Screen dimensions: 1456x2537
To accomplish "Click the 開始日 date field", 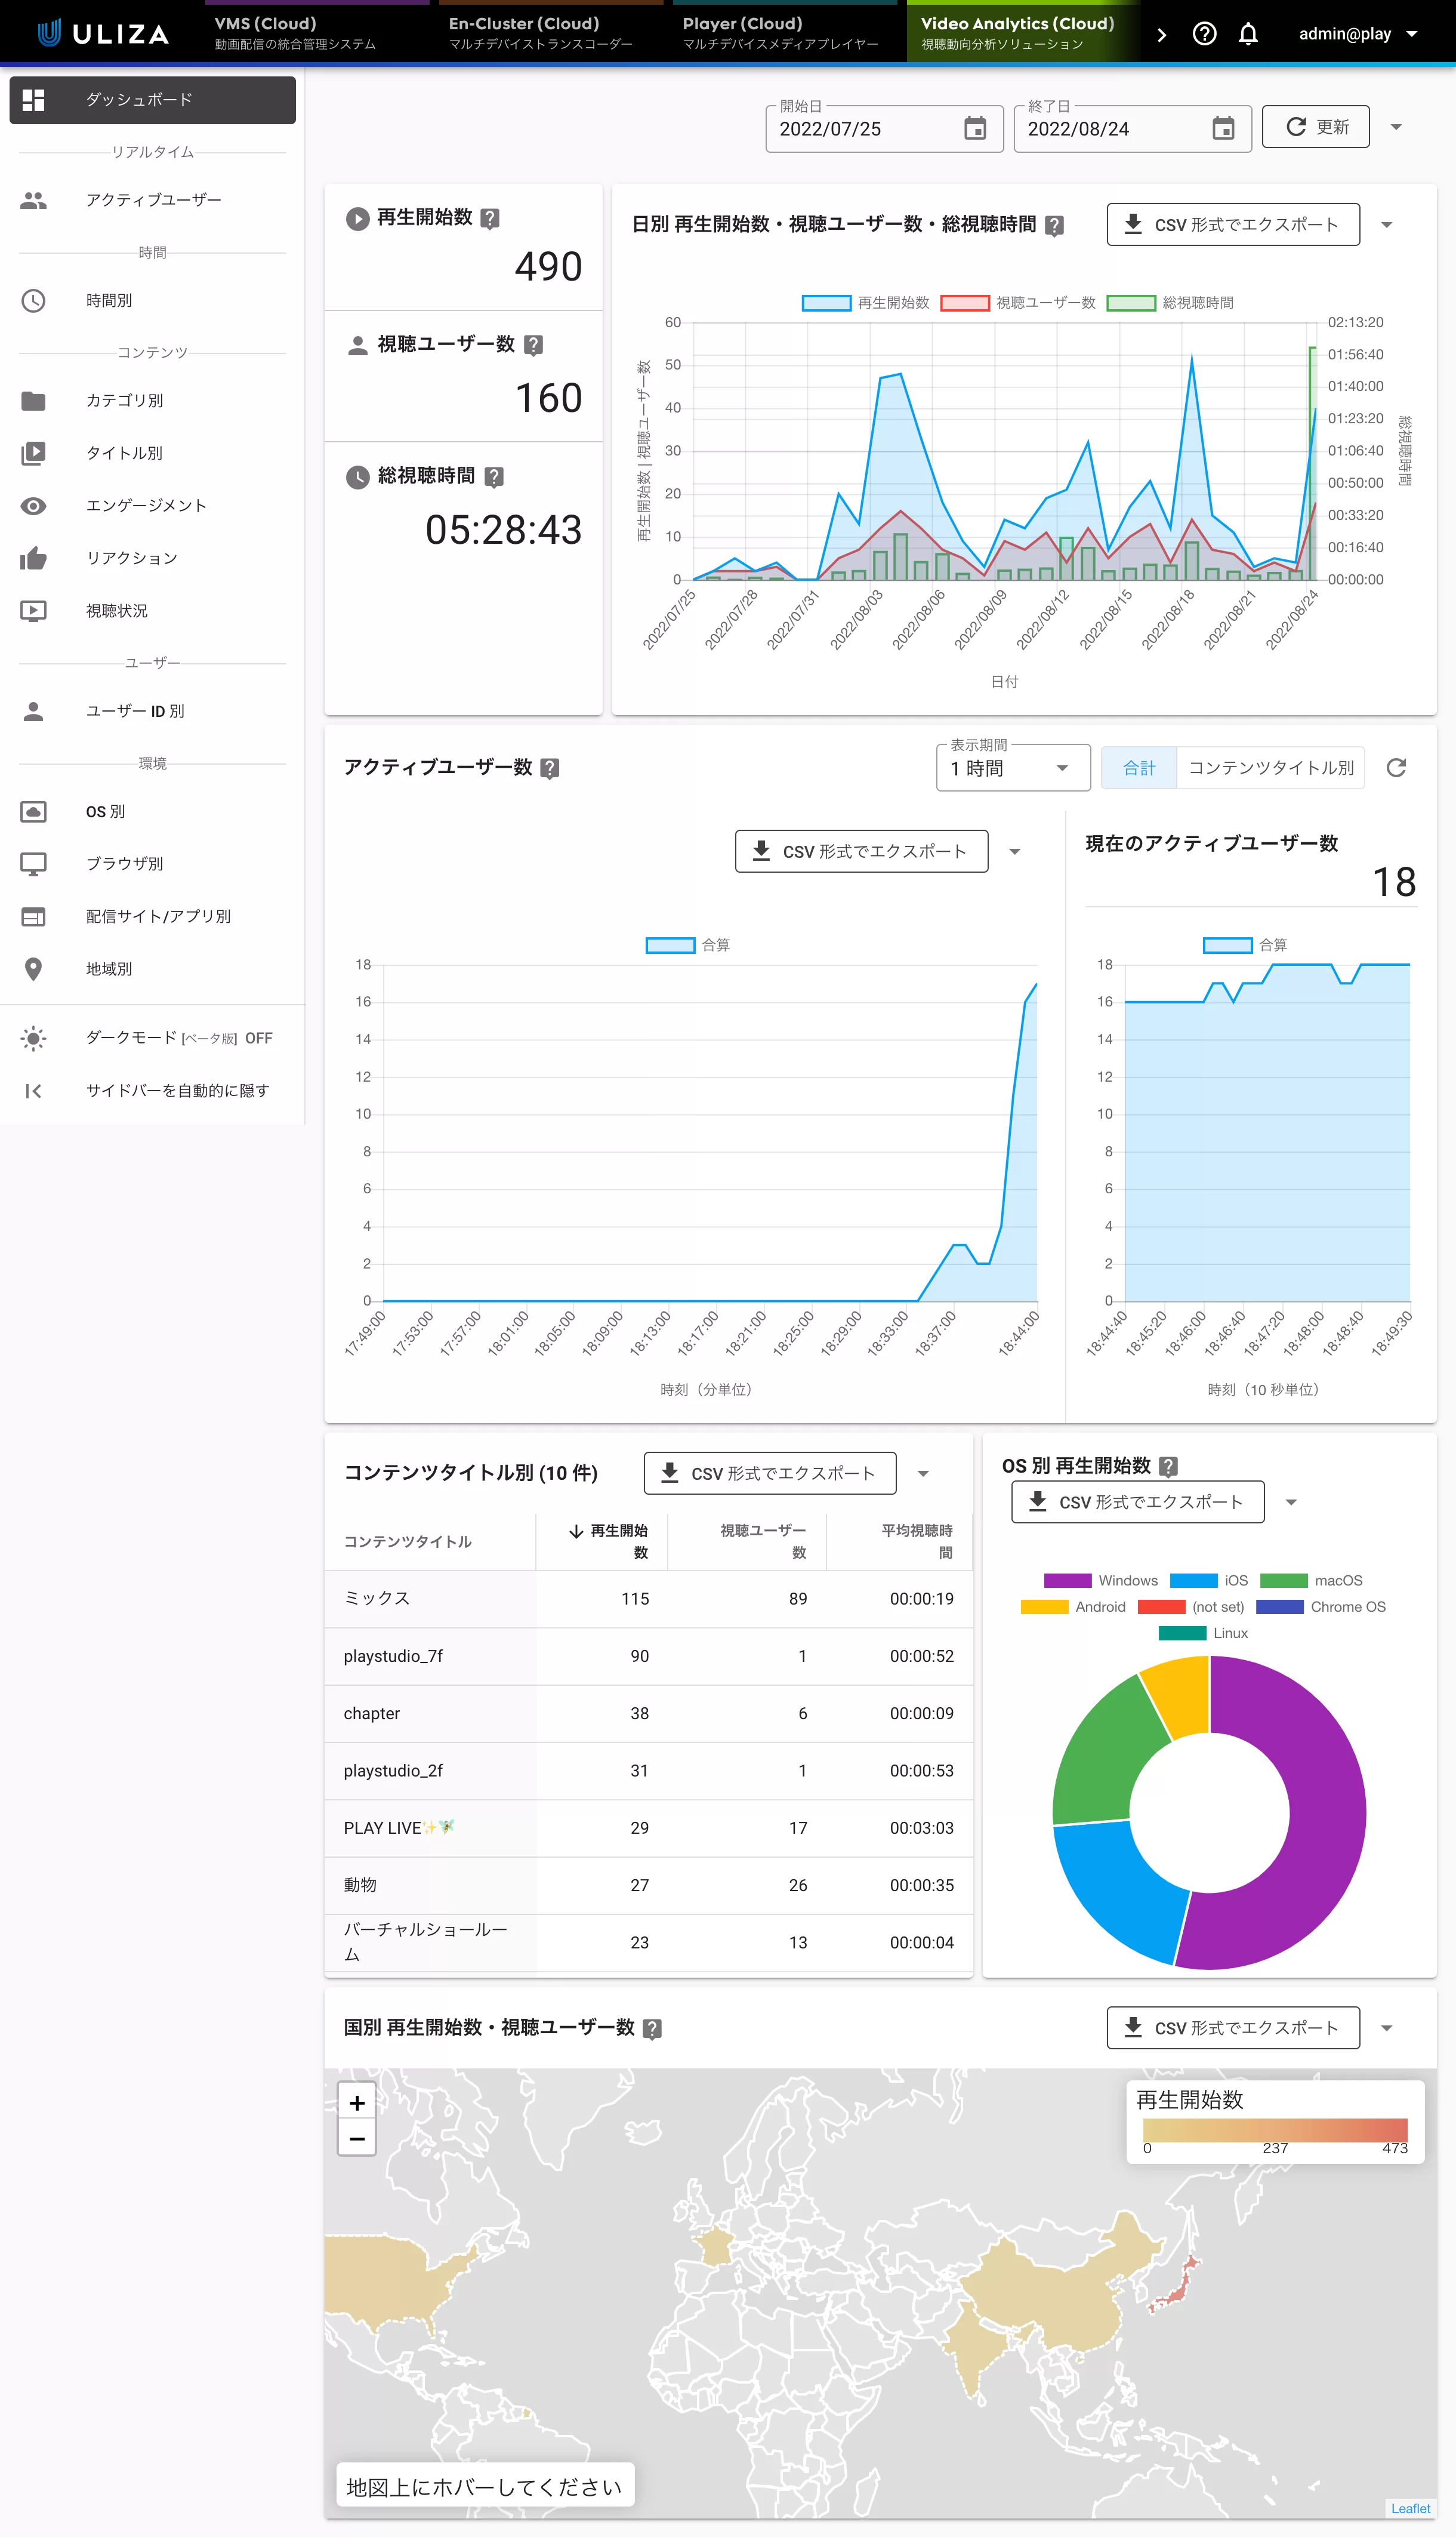I will coord(884,128).
